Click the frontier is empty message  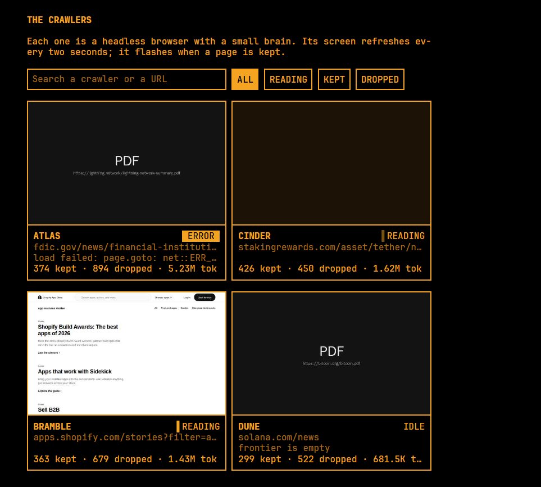tap(284, 448)
